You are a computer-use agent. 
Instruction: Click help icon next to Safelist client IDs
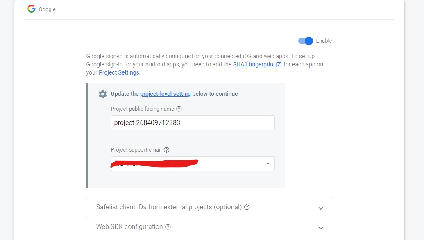click(x=246, y=207)
